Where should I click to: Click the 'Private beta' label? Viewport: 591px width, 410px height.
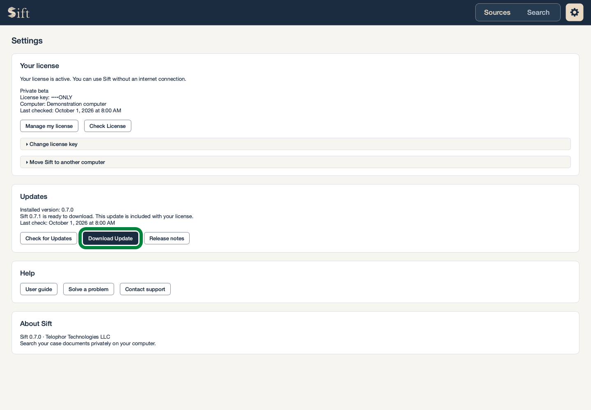coord(34,91)
